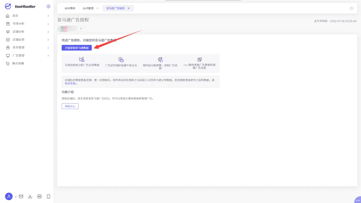Screen dimensions: 361x203
Task: Click the 市场分析 shopping bag icon
Action: click(8, 24)
